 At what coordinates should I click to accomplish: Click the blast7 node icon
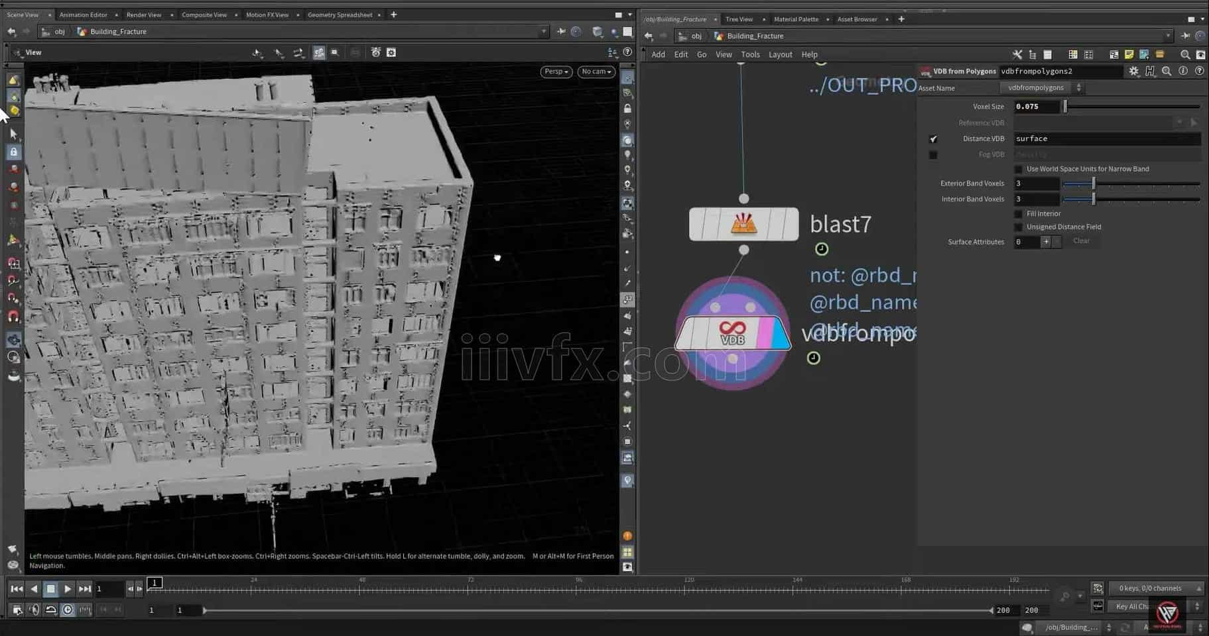pyautogui.click(x=743, y=224)
